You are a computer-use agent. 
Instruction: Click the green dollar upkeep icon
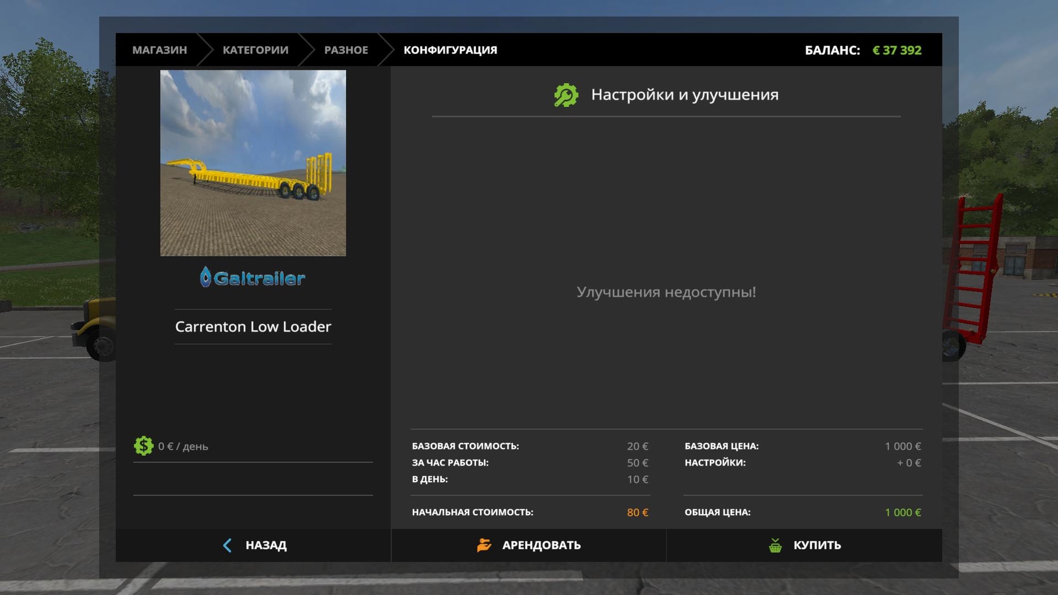click(143, 446)
